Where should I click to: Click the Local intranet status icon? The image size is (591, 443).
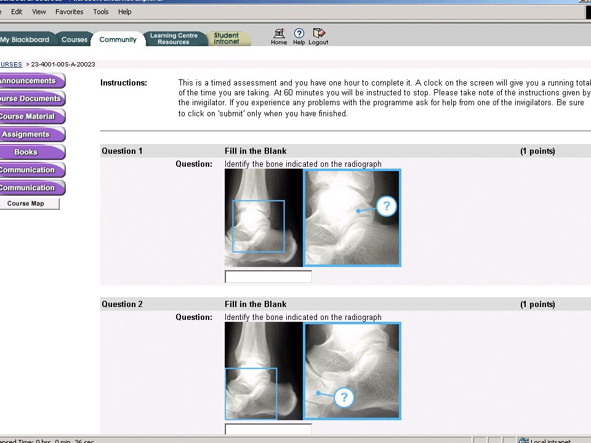[x=523, y=441]
